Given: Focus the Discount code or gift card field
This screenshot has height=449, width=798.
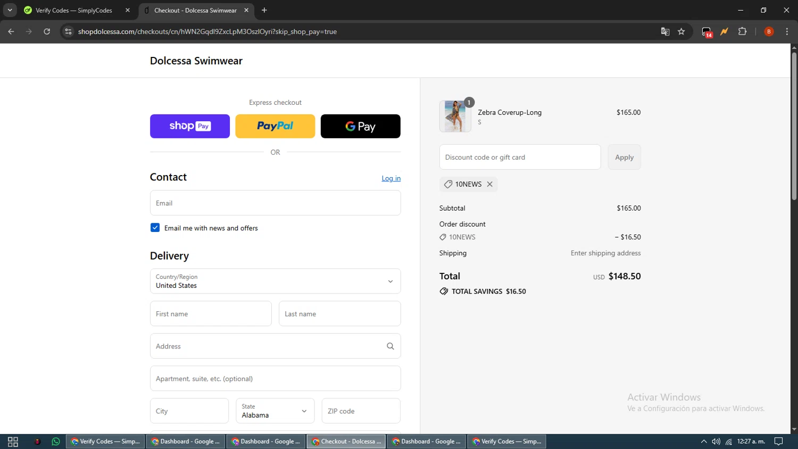Looking at the screenshot, I should tap(520, 157).
